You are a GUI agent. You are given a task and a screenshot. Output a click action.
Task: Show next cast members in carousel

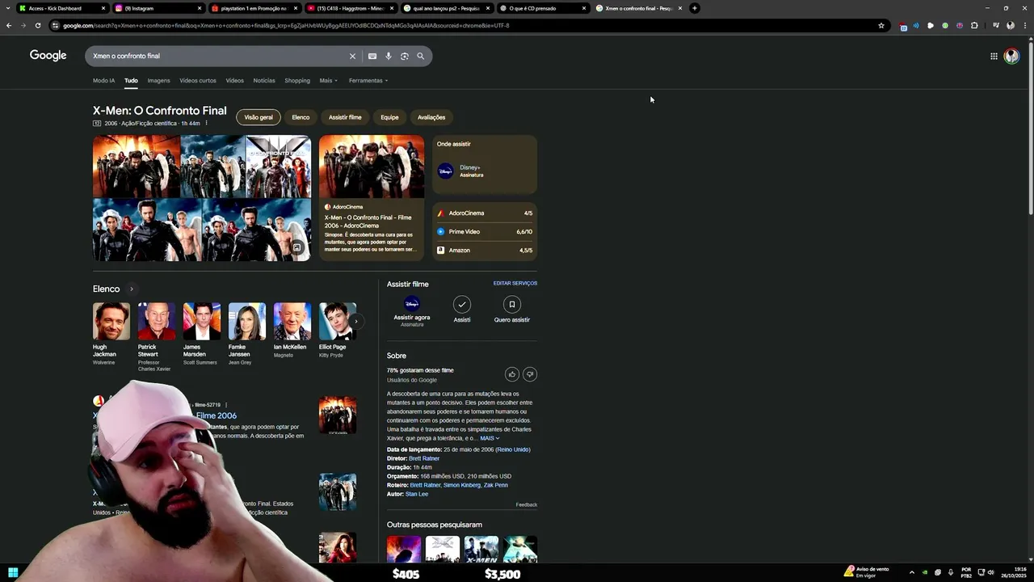[355, 321]
